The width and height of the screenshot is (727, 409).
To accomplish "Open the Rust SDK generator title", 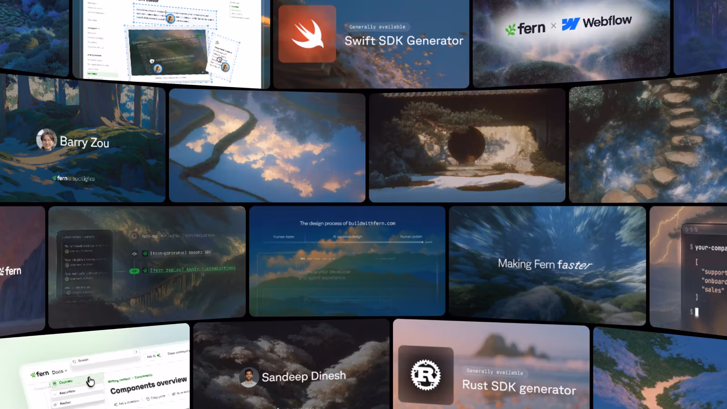I will click(x=519, y=387).
